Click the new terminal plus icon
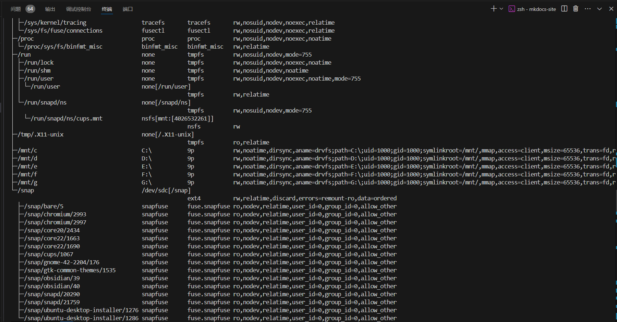The width and height of the screenshot is (617, 322). (493, 9)
